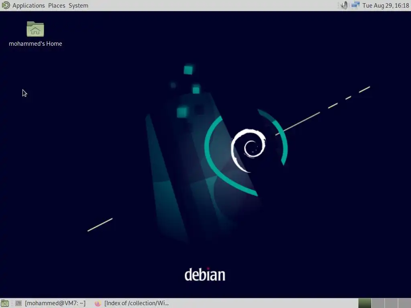Viewport: 411px width, 308px height.
Task: Click the Firefox icon in the taskbar
Action: [x=98, y=303]
